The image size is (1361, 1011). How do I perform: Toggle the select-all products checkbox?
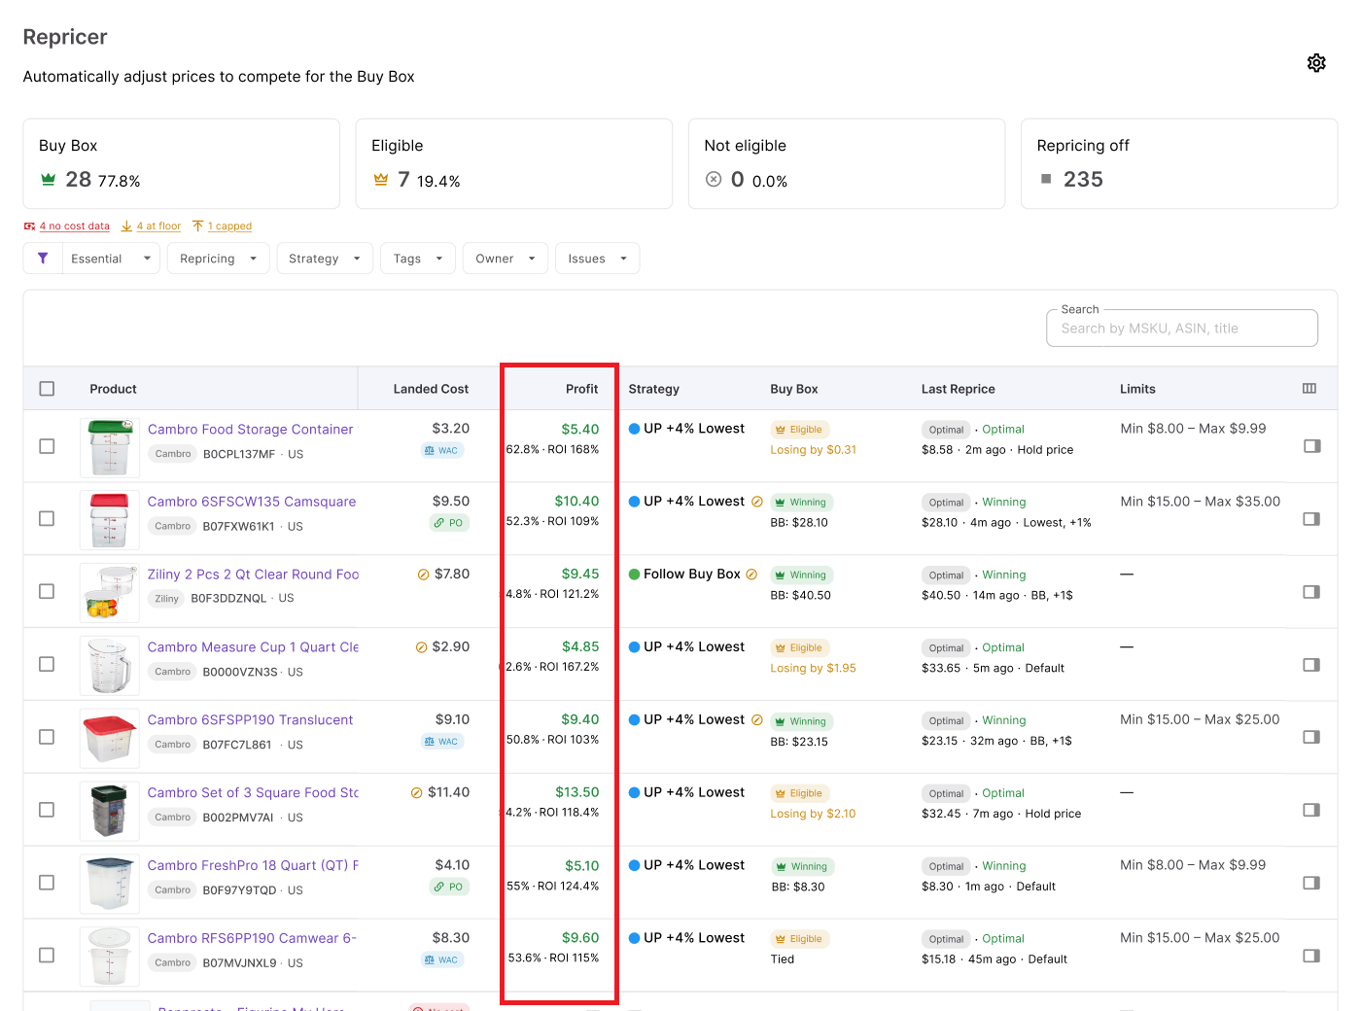click(x=47, y=389)
